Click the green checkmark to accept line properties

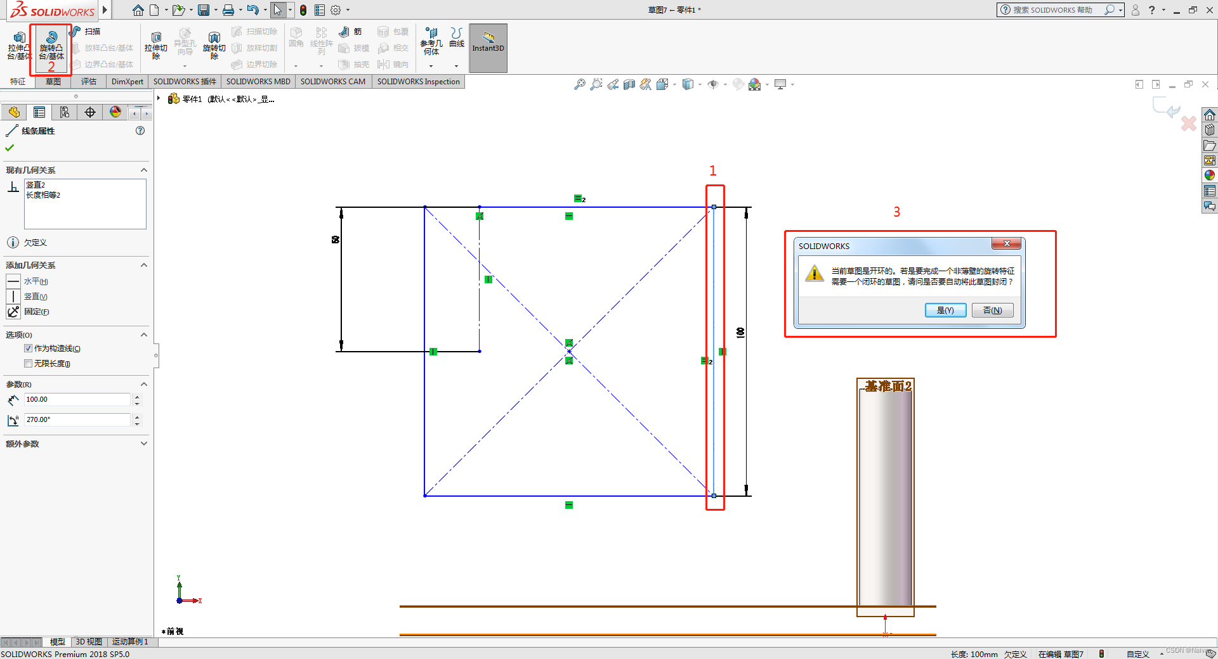(x=10, y=148)
